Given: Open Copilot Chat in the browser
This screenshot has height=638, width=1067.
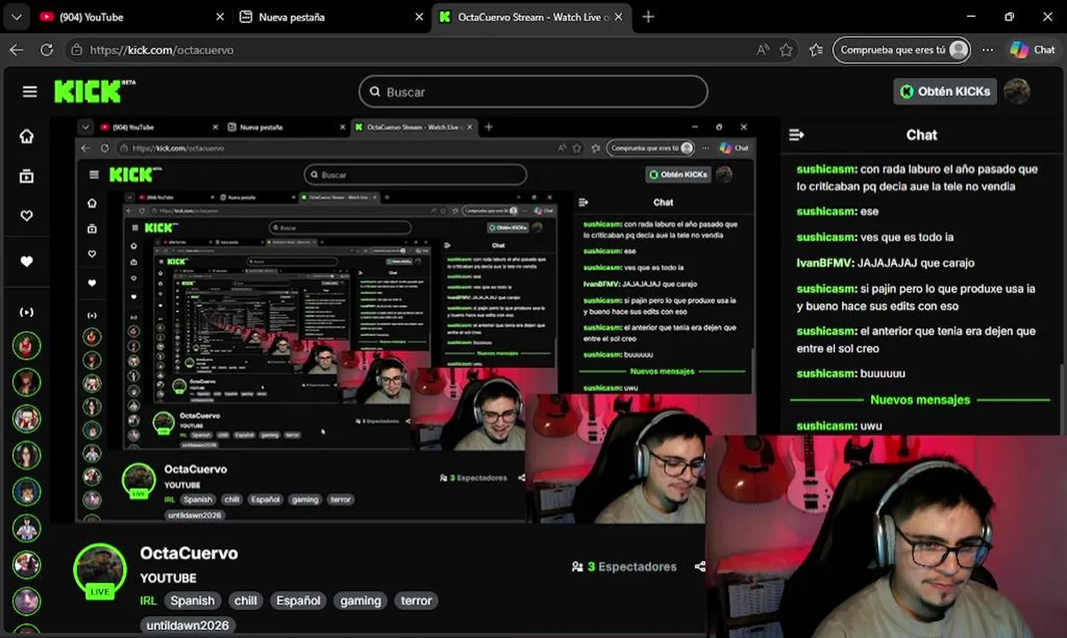Looking at the screenshot, I should coord(1033,50).
